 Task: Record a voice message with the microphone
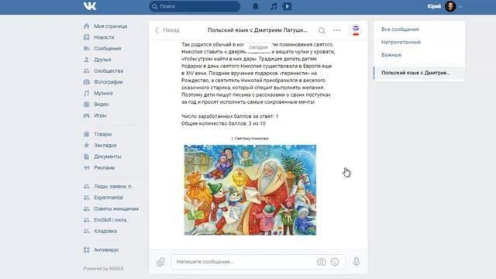pos(356,262)
